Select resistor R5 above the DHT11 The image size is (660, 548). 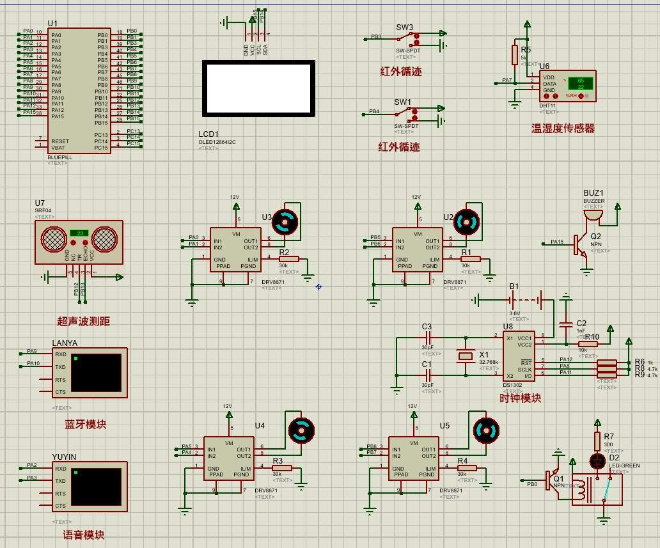pos(514,55)
